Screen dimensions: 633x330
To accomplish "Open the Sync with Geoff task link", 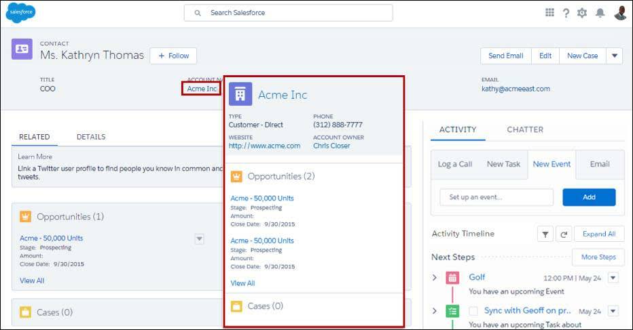I will (x=527, y=310).
